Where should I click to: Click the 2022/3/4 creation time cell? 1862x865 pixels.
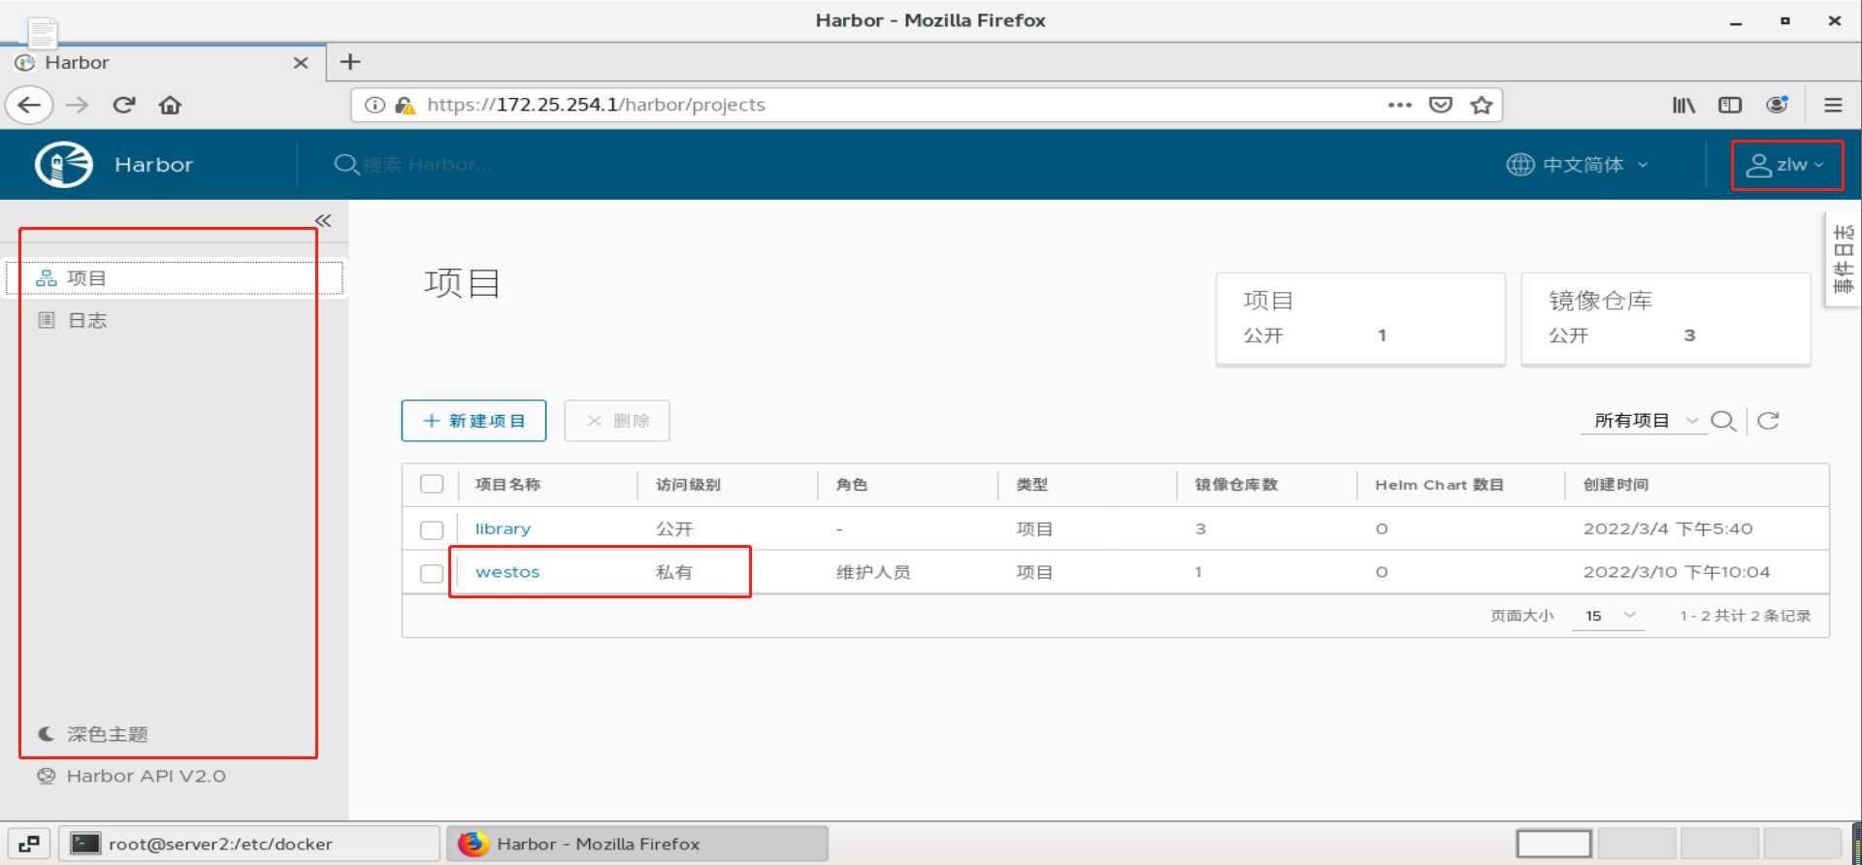[1668, 529]
